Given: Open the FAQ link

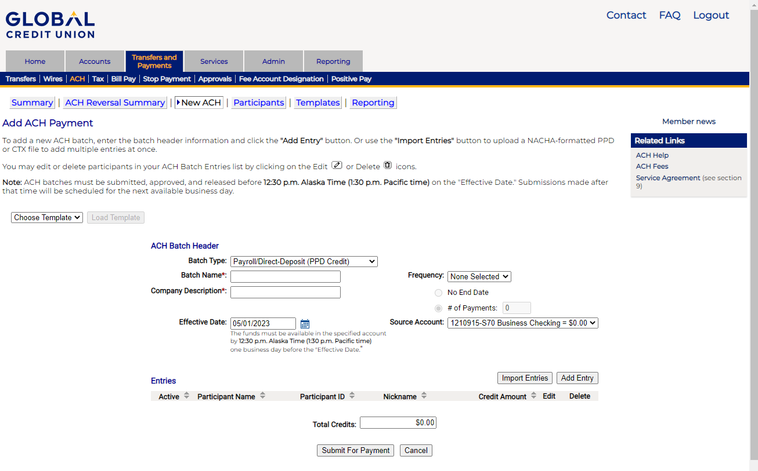Looking at the screenshot, I should (x=669, y=16).
